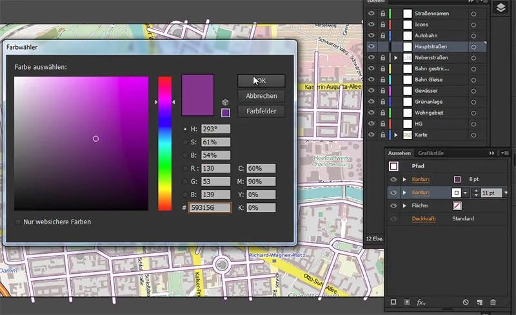
Task: Expand the 8 pt Kontur attribute
Action: click(404, 179)
